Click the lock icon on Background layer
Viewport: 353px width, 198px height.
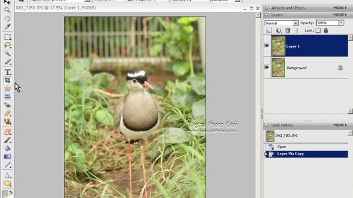340,68
